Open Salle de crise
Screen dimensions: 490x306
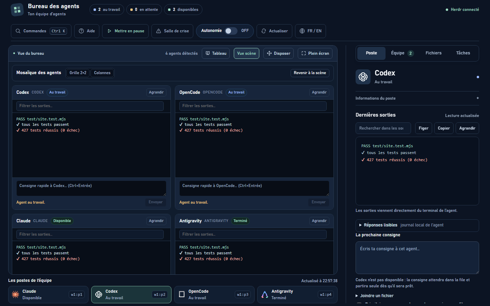click(x=172, y=31)
